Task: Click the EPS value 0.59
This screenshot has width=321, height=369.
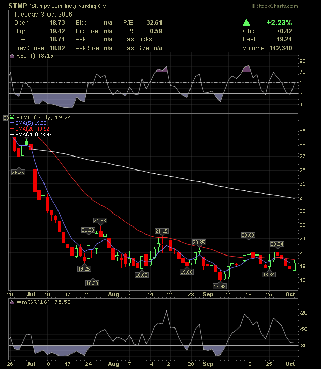Action: [x=156, y=31]
